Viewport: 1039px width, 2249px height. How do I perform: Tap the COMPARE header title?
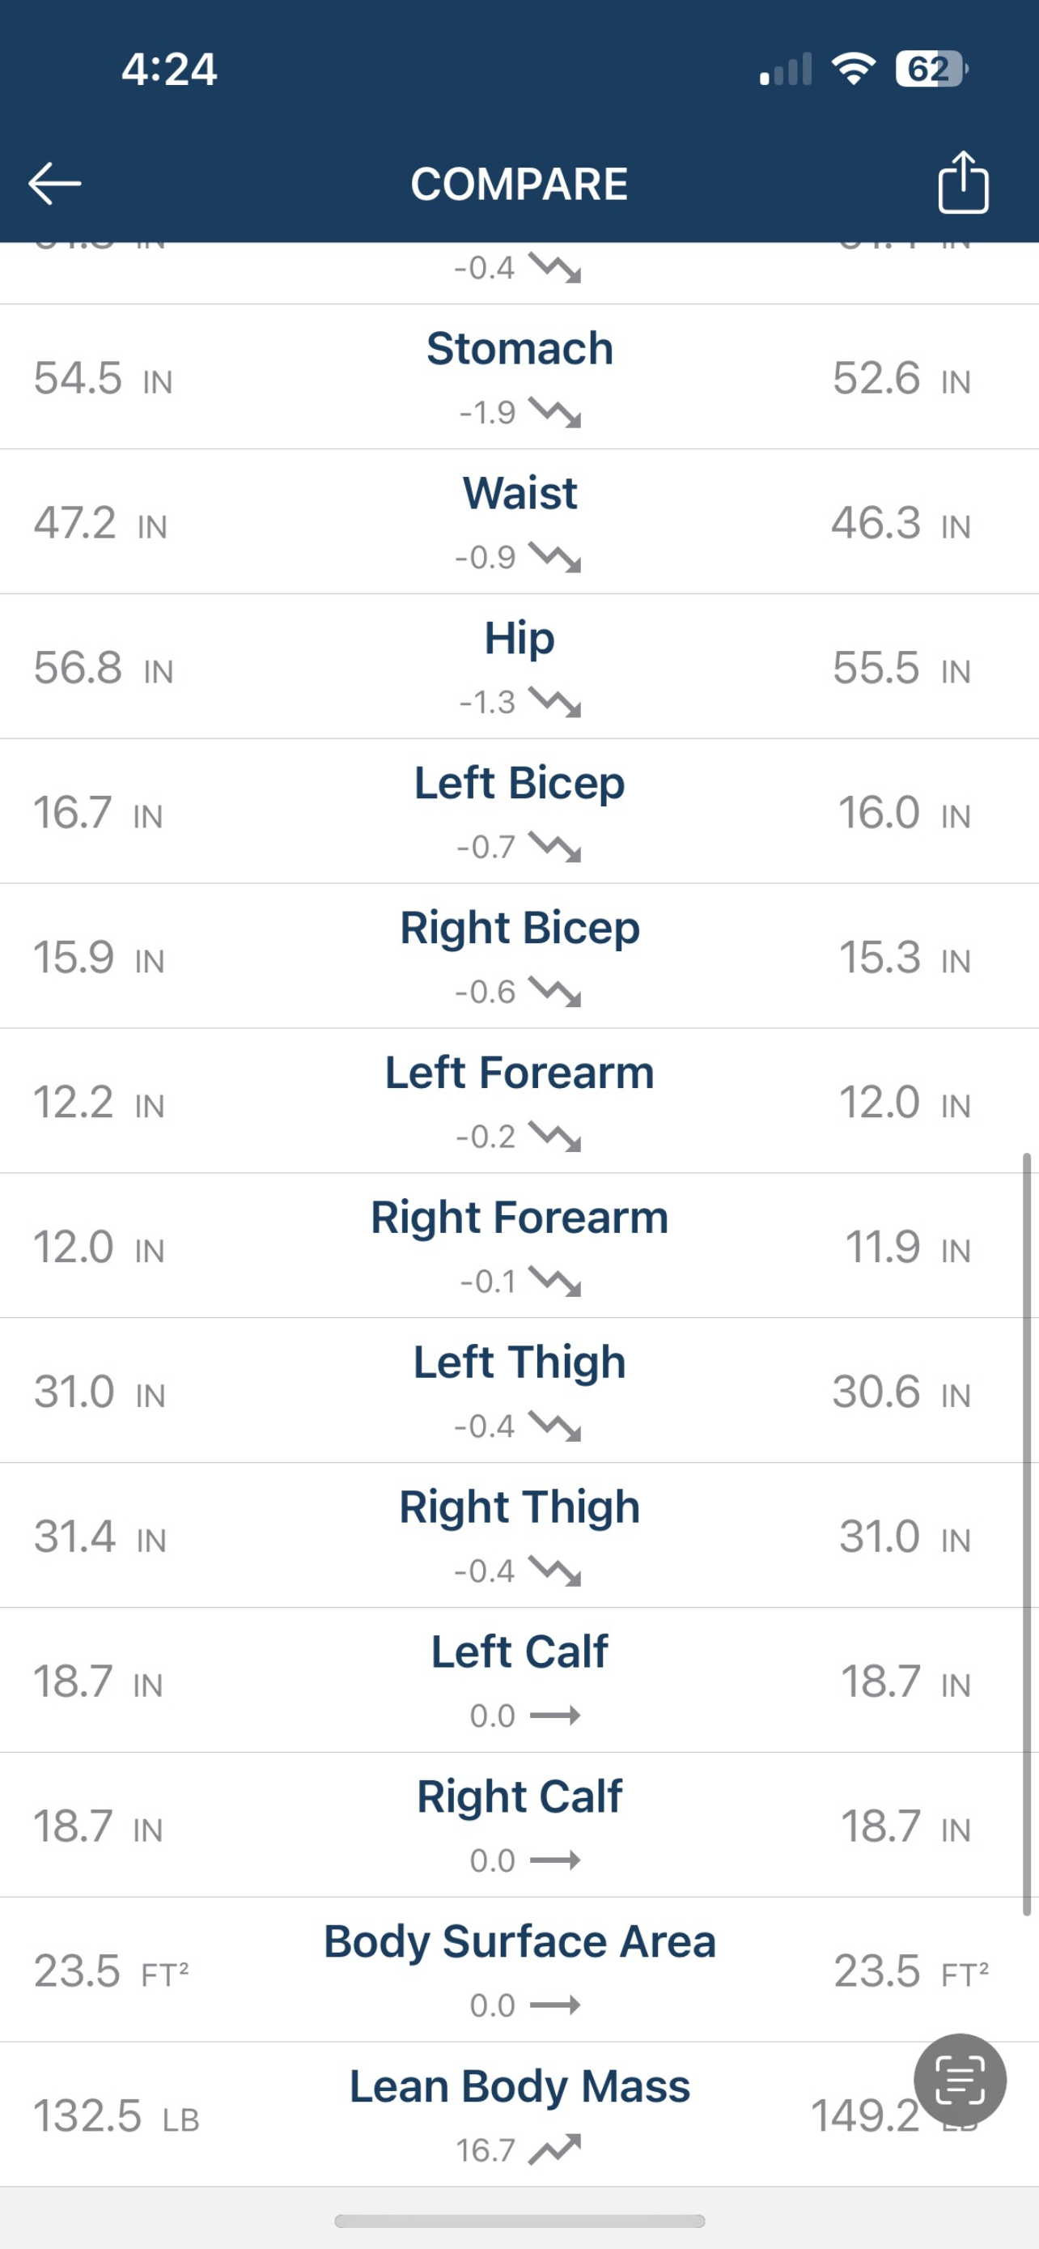tap(519, 185)
